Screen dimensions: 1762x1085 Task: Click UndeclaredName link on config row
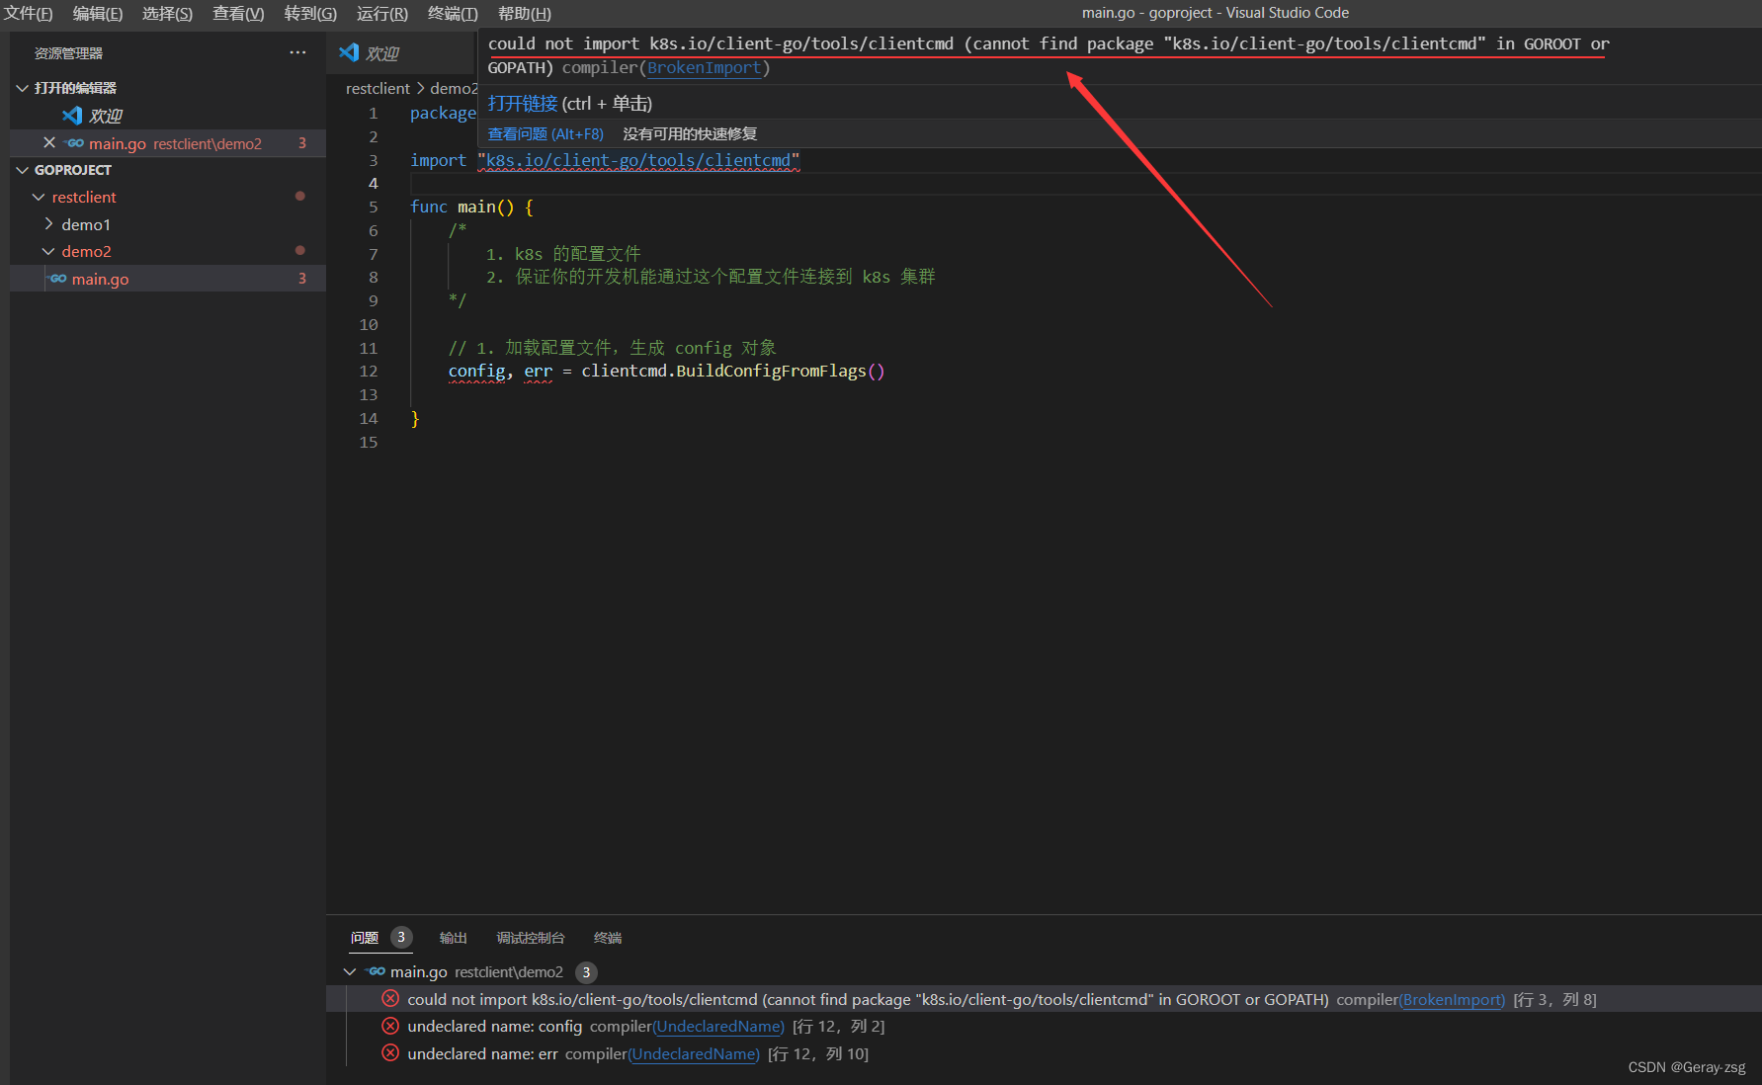click(x=718, y=1027)
